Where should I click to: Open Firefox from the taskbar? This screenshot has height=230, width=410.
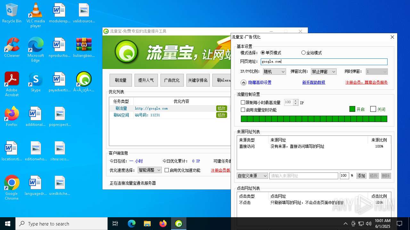tap(163, 224)
